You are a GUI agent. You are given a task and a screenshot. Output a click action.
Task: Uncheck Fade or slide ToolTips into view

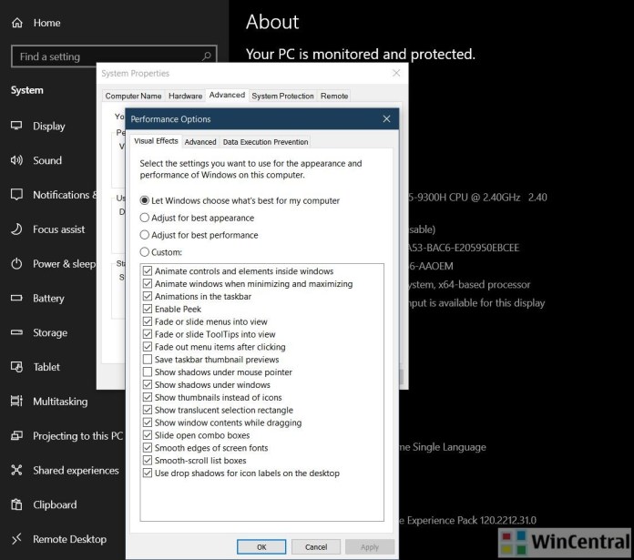pos(148,334)
